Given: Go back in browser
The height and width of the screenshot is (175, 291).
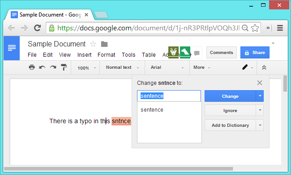Looking at the screenshot, I should (12, 28).
